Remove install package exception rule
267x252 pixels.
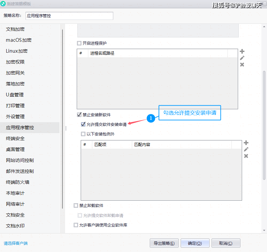(x=246, y=156)
